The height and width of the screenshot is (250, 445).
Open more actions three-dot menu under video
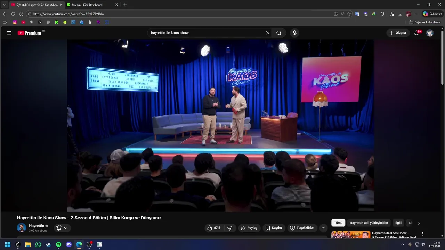tap(324, 228)
